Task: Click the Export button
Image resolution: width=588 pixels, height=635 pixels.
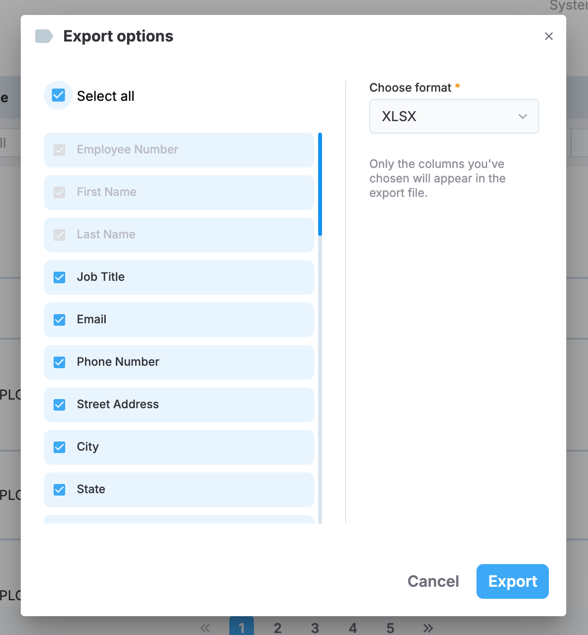Action: (x=512, y=581)
